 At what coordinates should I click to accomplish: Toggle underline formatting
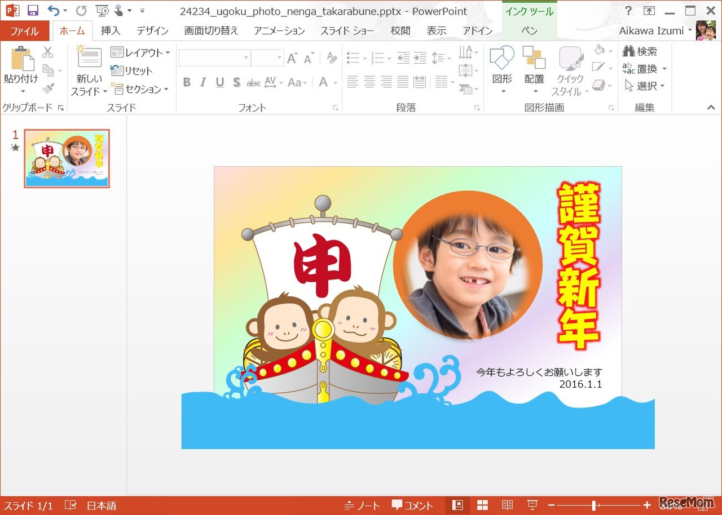(219, 82)
